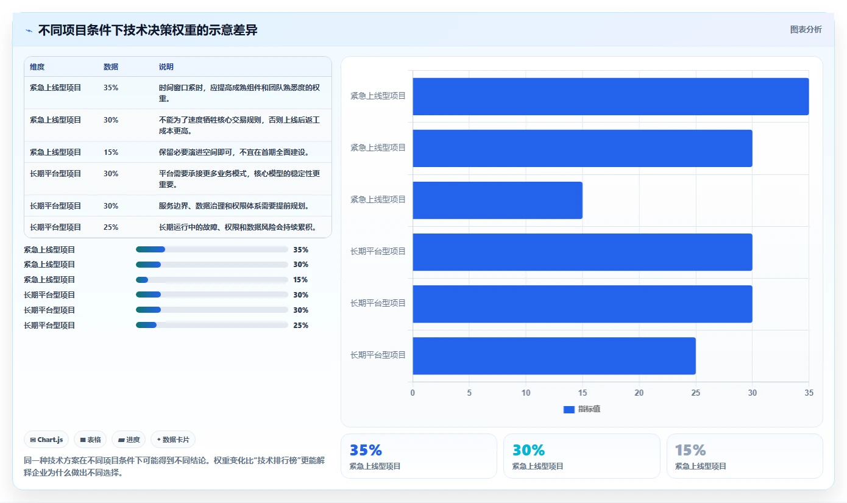The height and width of the screenshot is (503, 847).
Task: Click the x-axis tick label 5
Action: 469,393
